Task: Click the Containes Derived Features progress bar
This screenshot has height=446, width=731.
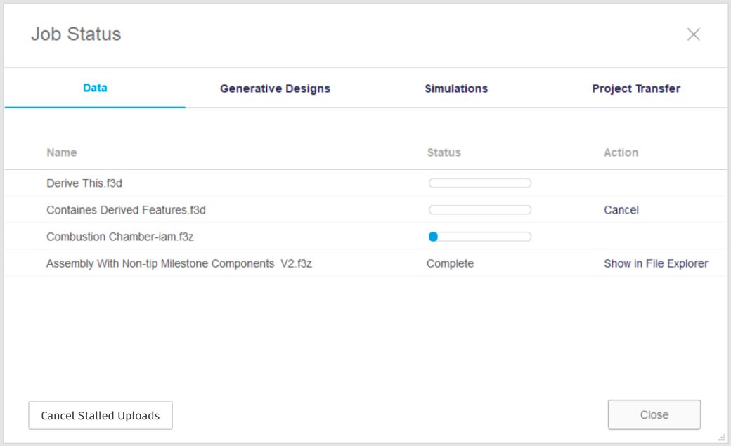Action: (x=480, y=210)
